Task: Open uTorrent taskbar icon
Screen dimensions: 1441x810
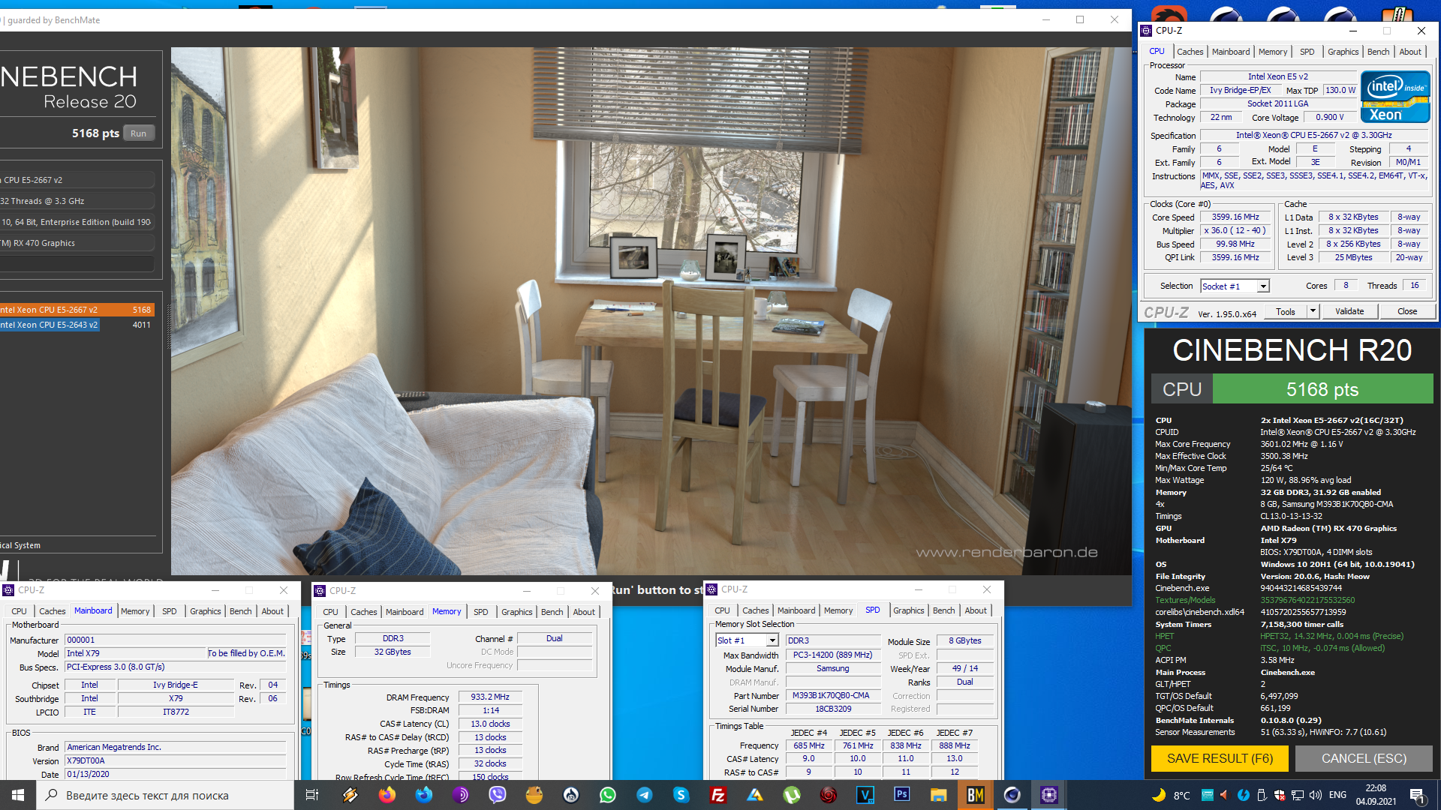Action: point(792,795)
